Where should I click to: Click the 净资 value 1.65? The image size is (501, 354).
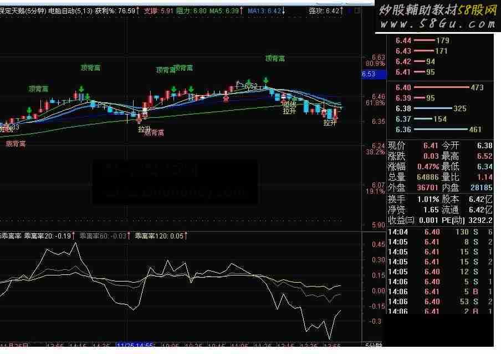point(431,210)
